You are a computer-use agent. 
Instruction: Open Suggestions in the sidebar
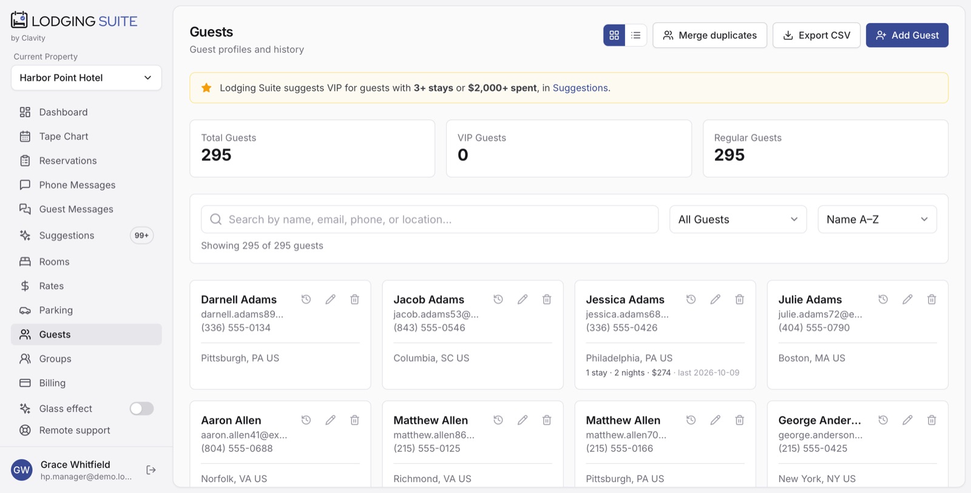[x=86, y=236]
